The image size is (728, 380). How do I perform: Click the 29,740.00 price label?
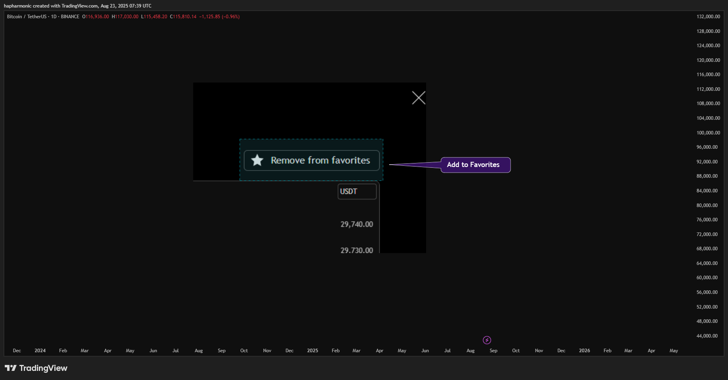pyautogui.click(x=357, y=224)
